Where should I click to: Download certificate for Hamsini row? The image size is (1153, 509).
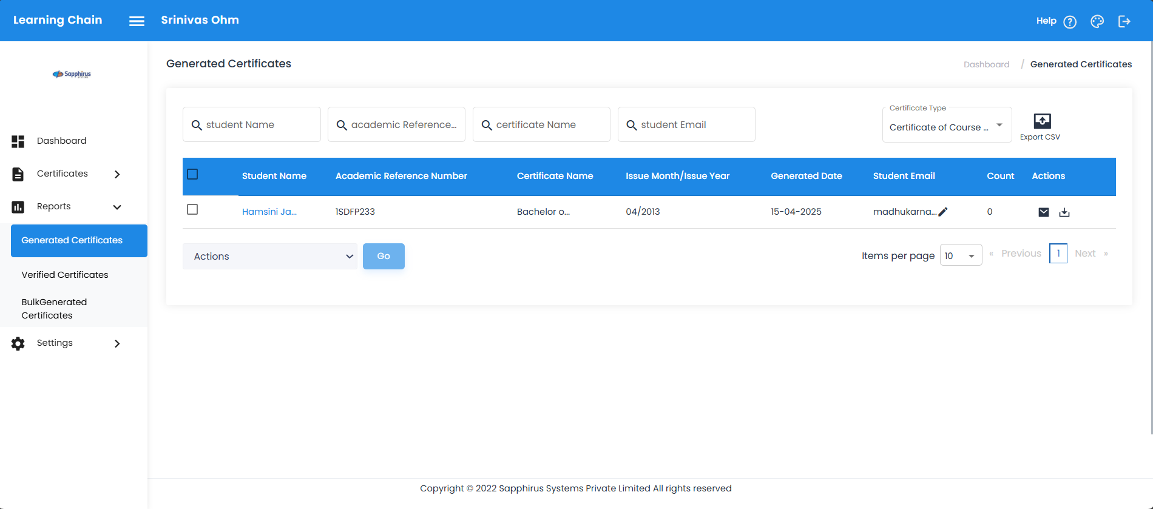1064,212
